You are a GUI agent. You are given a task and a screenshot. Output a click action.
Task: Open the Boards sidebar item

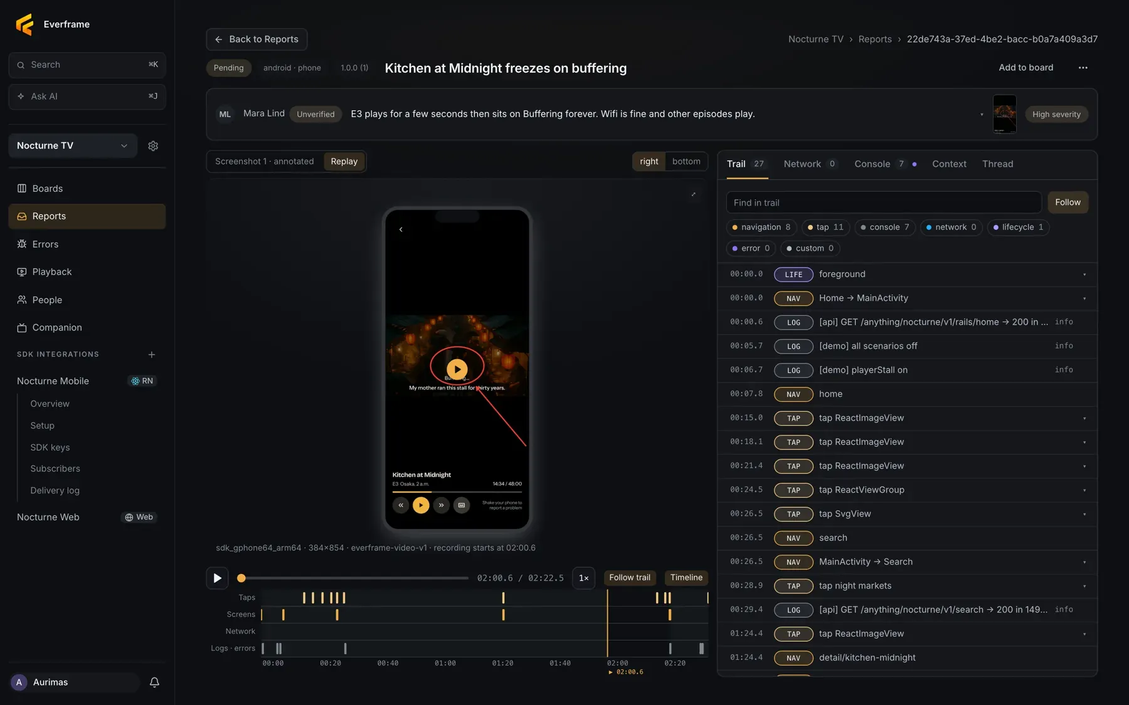[x=87, y=189]
